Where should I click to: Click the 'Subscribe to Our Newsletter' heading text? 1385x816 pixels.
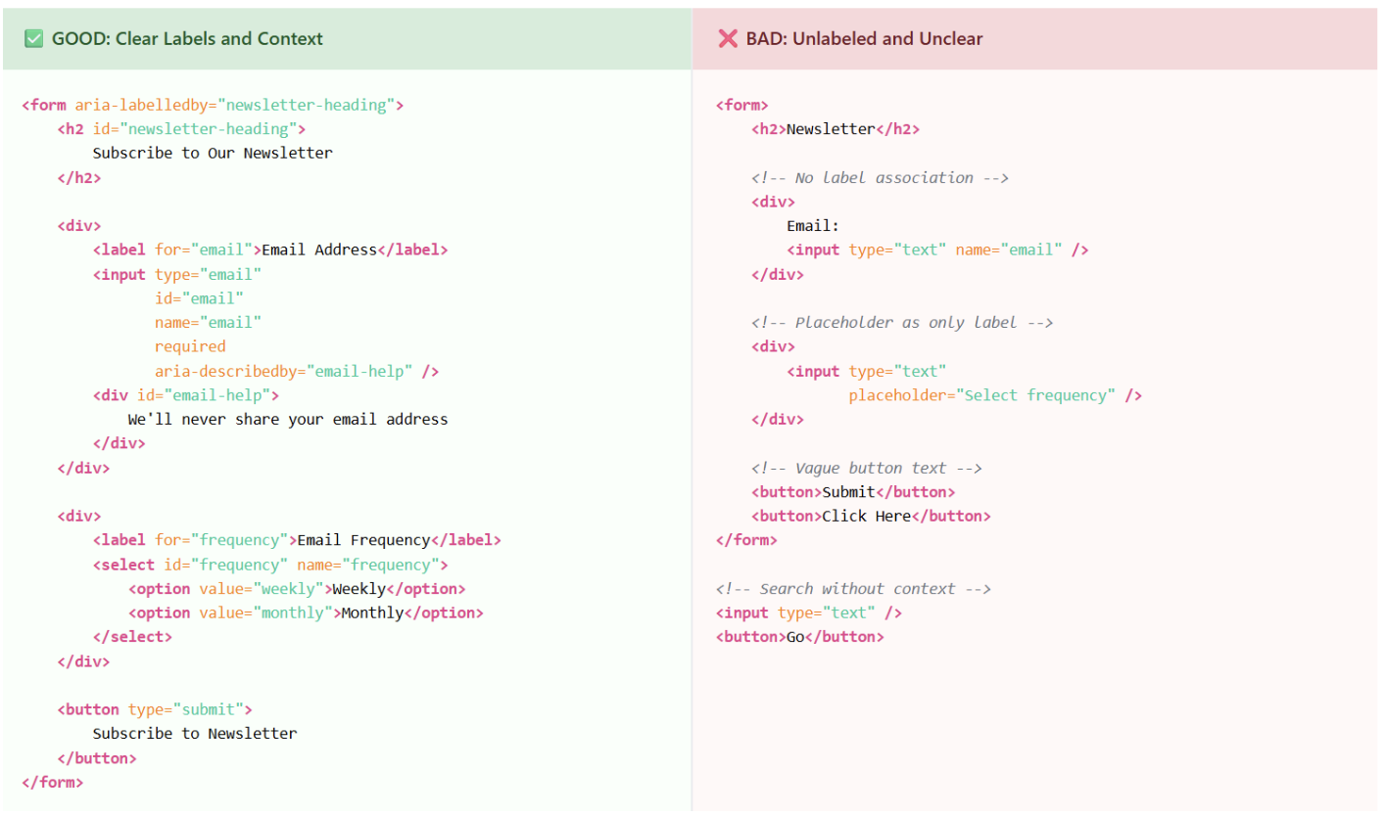[213, 153]
